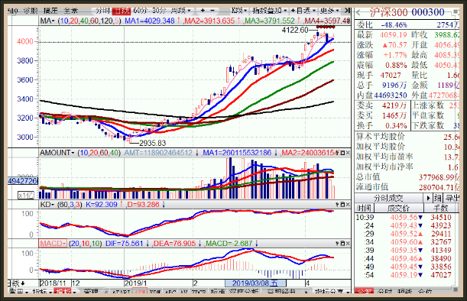Viewport: 467px width, 301px height.
Task: Close the MACD indicator panel
Action: point(348,244)
